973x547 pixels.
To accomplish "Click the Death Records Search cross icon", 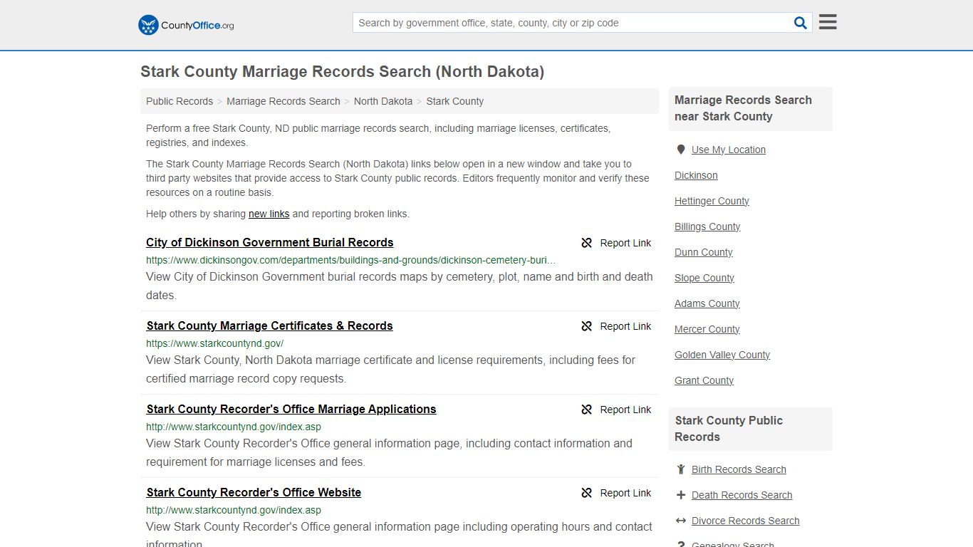I will click(681, 495).
